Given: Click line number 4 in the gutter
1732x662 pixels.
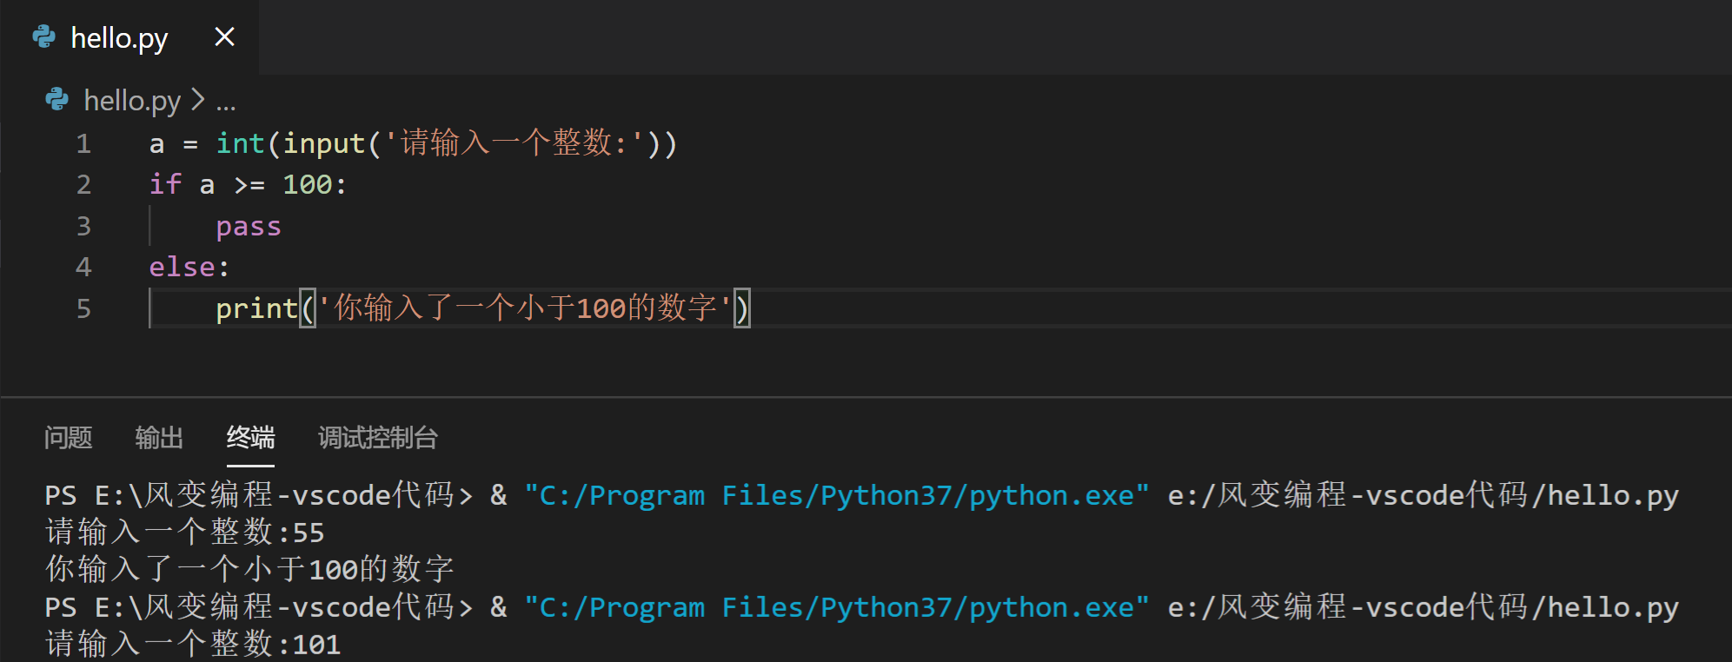Looking at the screenshot, I should 83,267.
